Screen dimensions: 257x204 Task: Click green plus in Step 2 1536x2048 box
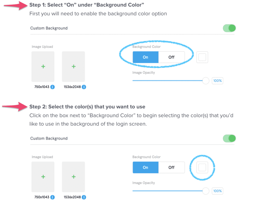pos(74,177)
